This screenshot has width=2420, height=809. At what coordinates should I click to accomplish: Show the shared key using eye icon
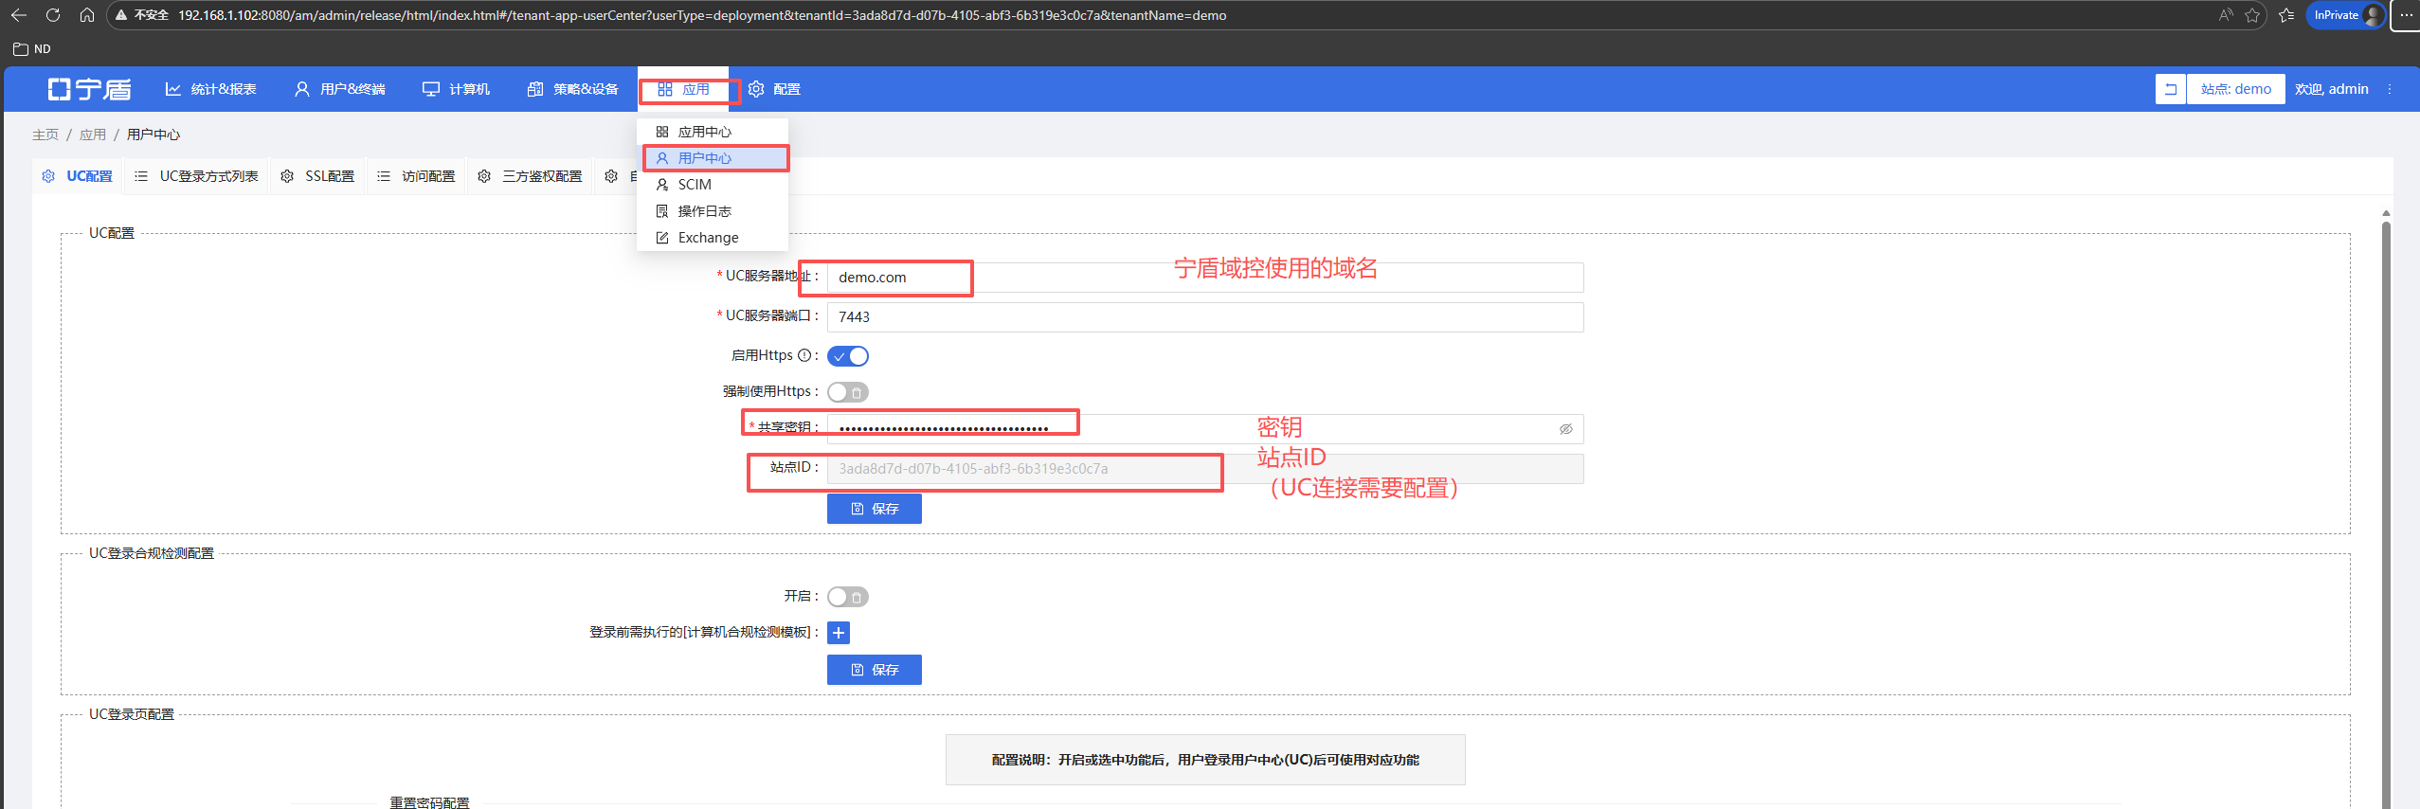point(1565,429)
